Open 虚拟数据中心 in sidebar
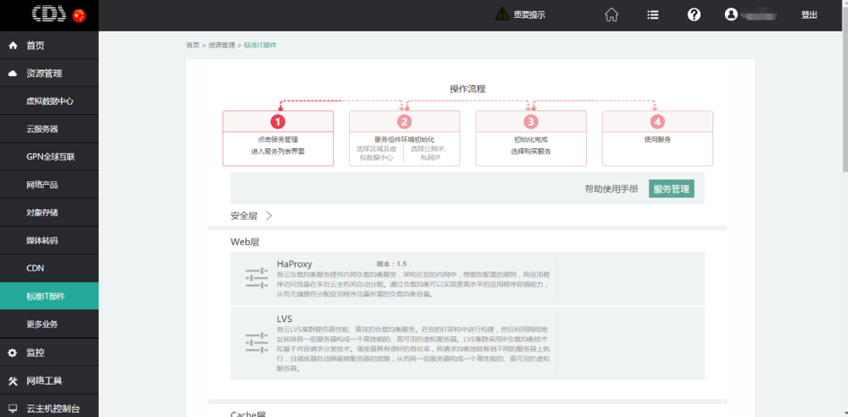 [49, 101]
